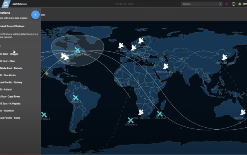Image resolution: width=247 pixels, height=155 pixels.
Task: Click the GPS BIIRM-6 satellite south of Africa
Action: pyautogui.click(x=130, y=120)
